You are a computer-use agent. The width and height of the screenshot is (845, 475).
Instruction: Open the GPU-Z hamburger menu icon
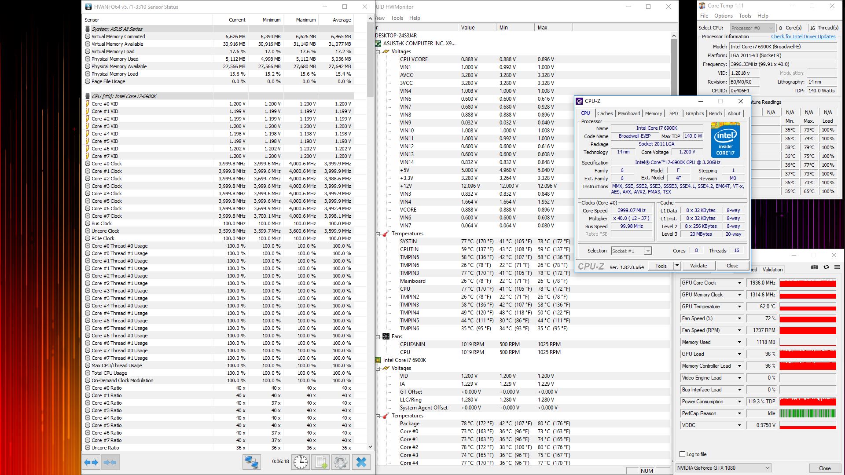tap(837, 267)
